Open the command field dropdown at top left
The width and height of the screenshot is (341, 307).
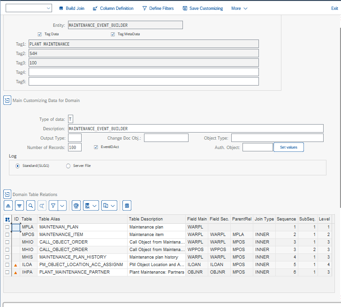(49, 8)
